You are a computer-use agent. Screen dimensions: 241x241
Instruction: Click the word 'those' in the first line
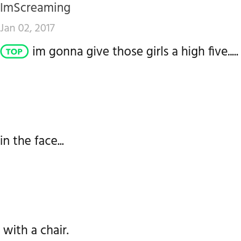[x=128, y=51]
